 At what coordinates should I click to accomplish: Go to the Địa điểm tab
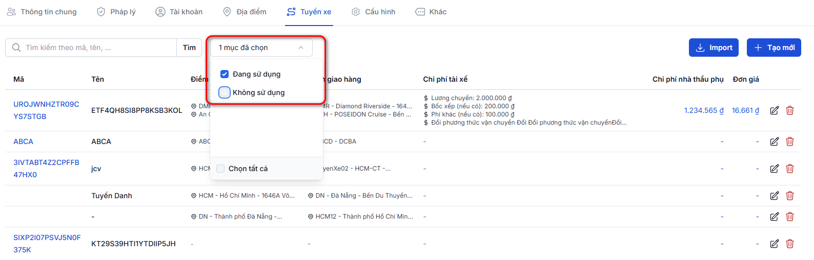click(245, 12)
